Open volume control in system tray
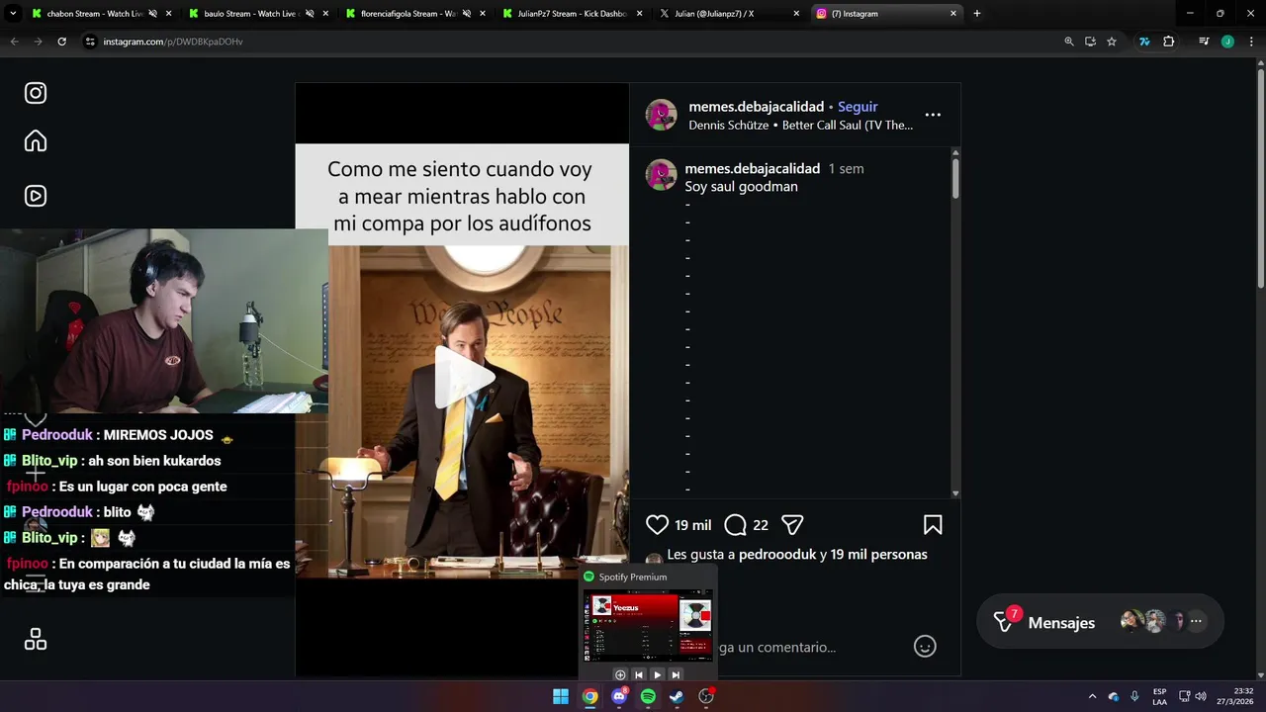The height and width of the screenshot is (712, 1266). [1201, 696]
